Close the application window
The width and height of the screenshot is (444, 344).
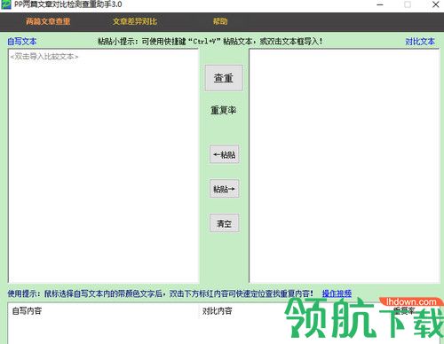point(436,4)
